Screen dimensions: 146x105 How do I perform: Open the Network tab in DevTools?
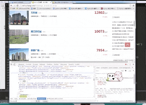[42, 64]
